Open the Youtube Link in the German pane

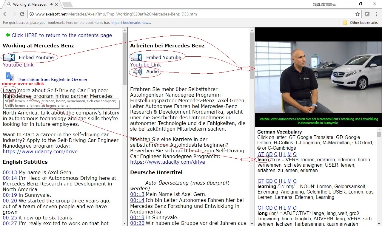pos(145,65)
